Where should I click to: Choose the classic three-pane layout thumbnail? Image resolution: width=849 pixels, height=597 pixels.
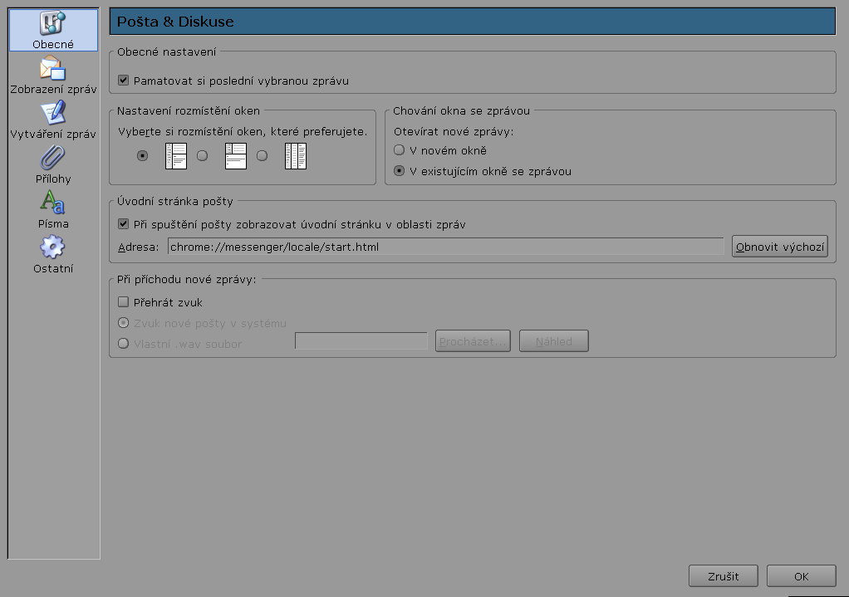click(x=176, y=156)
